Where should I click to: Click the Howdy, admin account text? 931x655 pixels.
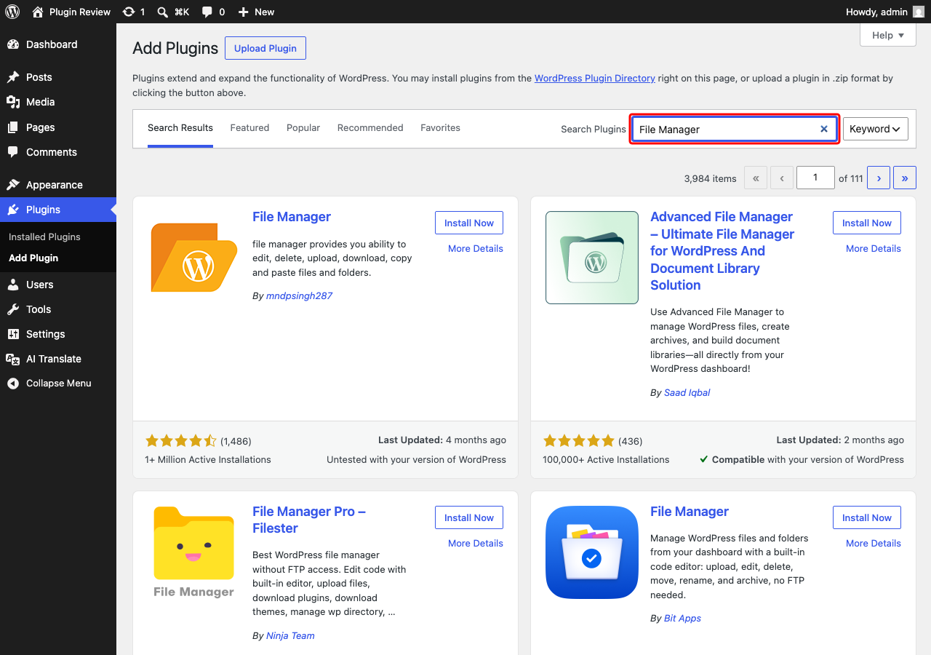(x=876, y=12)
